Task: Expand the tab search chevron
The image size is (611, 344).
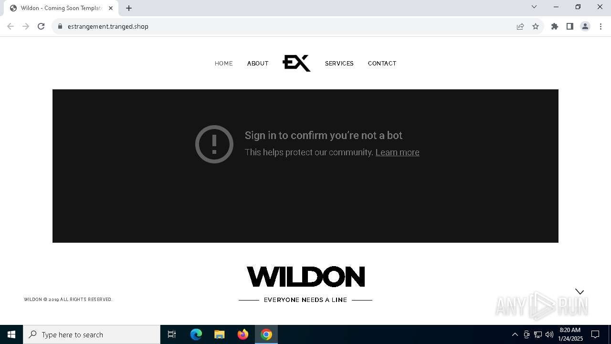Action: [534, 7]
